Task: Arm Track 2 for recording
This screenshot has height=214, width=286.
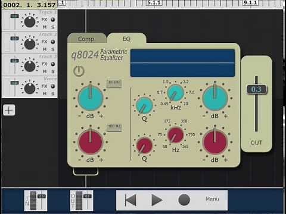Action: click(52, 42)
